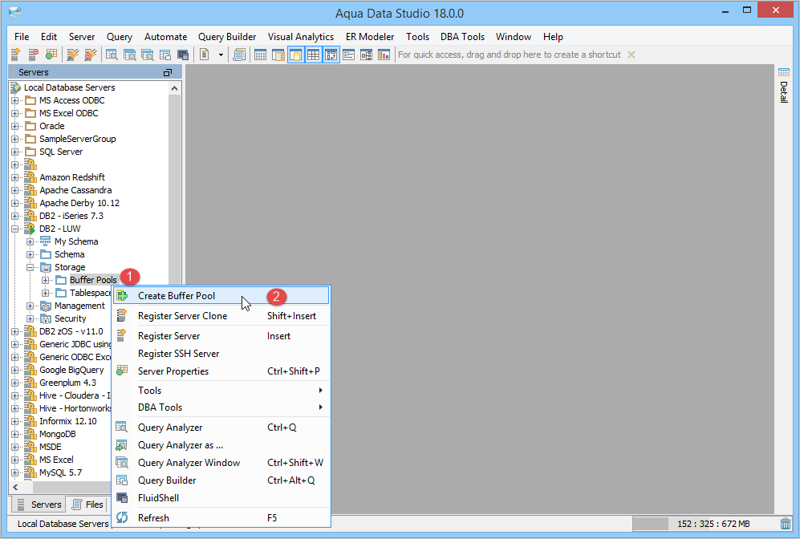
Task: Expand the My Schema node
Action: click(30, 241)
